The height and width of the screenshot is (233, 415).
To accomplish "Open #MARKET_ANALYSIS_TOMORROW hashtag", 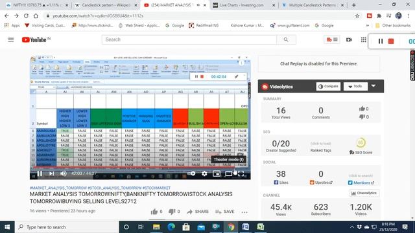I will click(58, 188).
